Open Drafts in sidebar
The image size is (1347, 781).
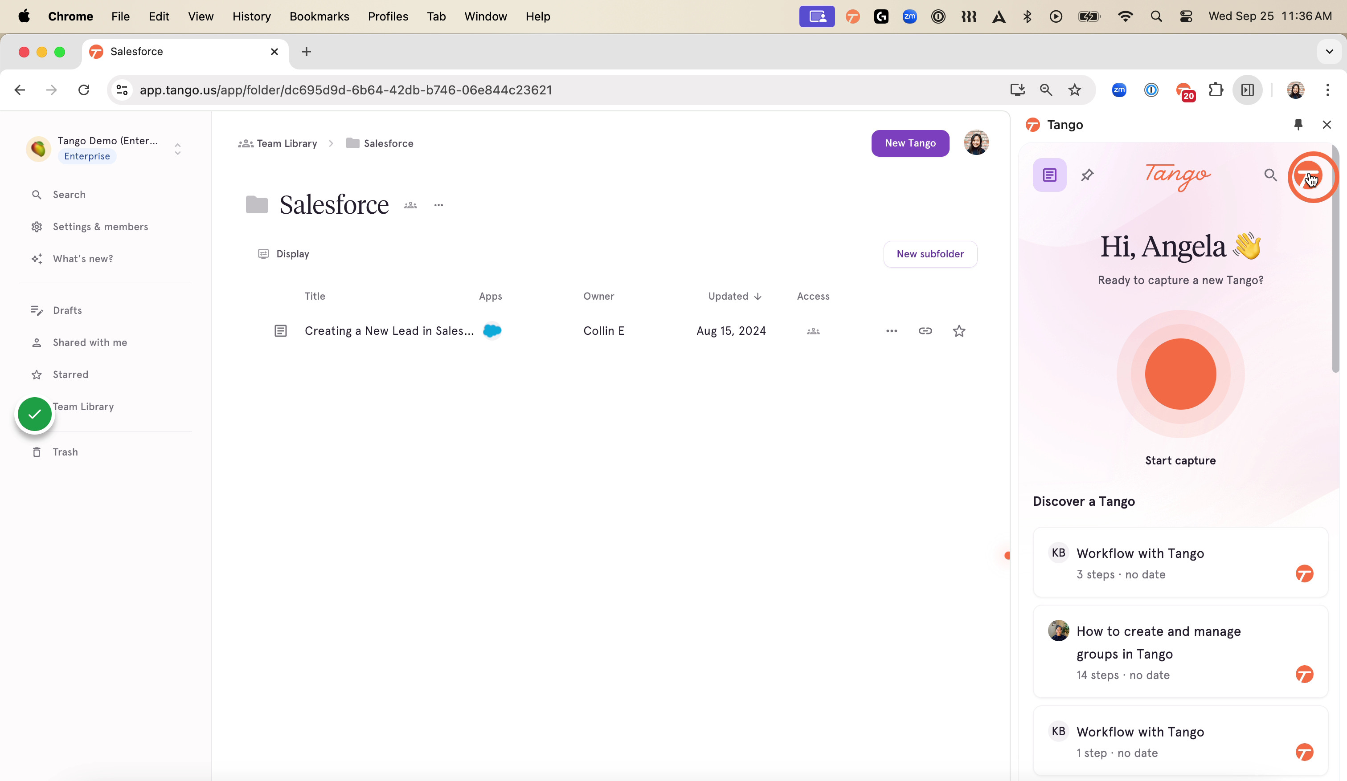click(67, 310)
